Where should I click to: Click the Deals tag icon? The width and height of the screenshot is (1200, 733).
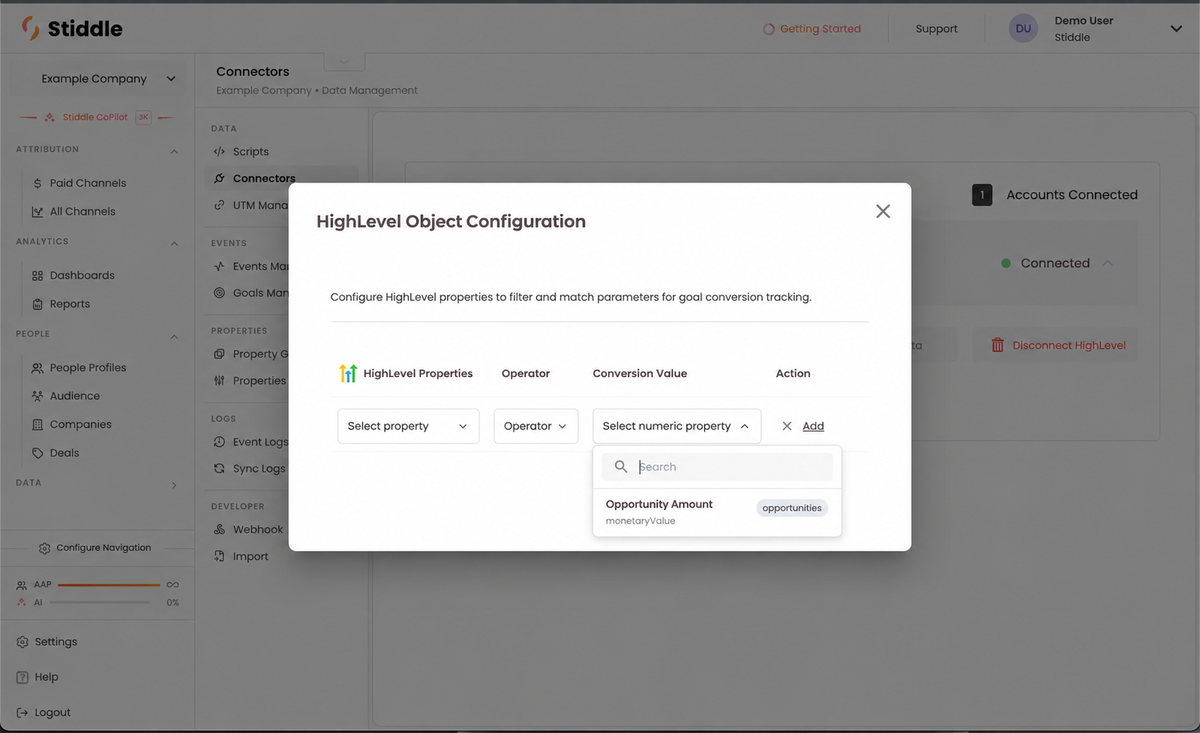point(37,453)
